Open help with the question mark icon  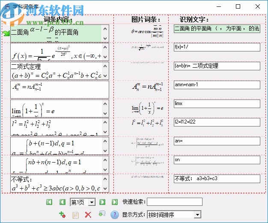[114, 215]
